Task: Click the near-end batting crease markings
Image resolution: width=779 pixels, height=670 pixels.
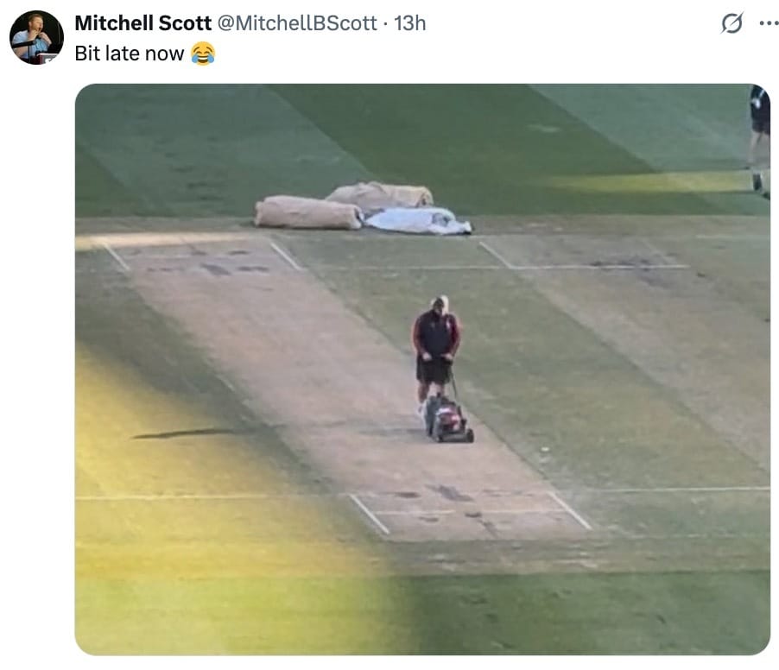Action: click(470, 511)
